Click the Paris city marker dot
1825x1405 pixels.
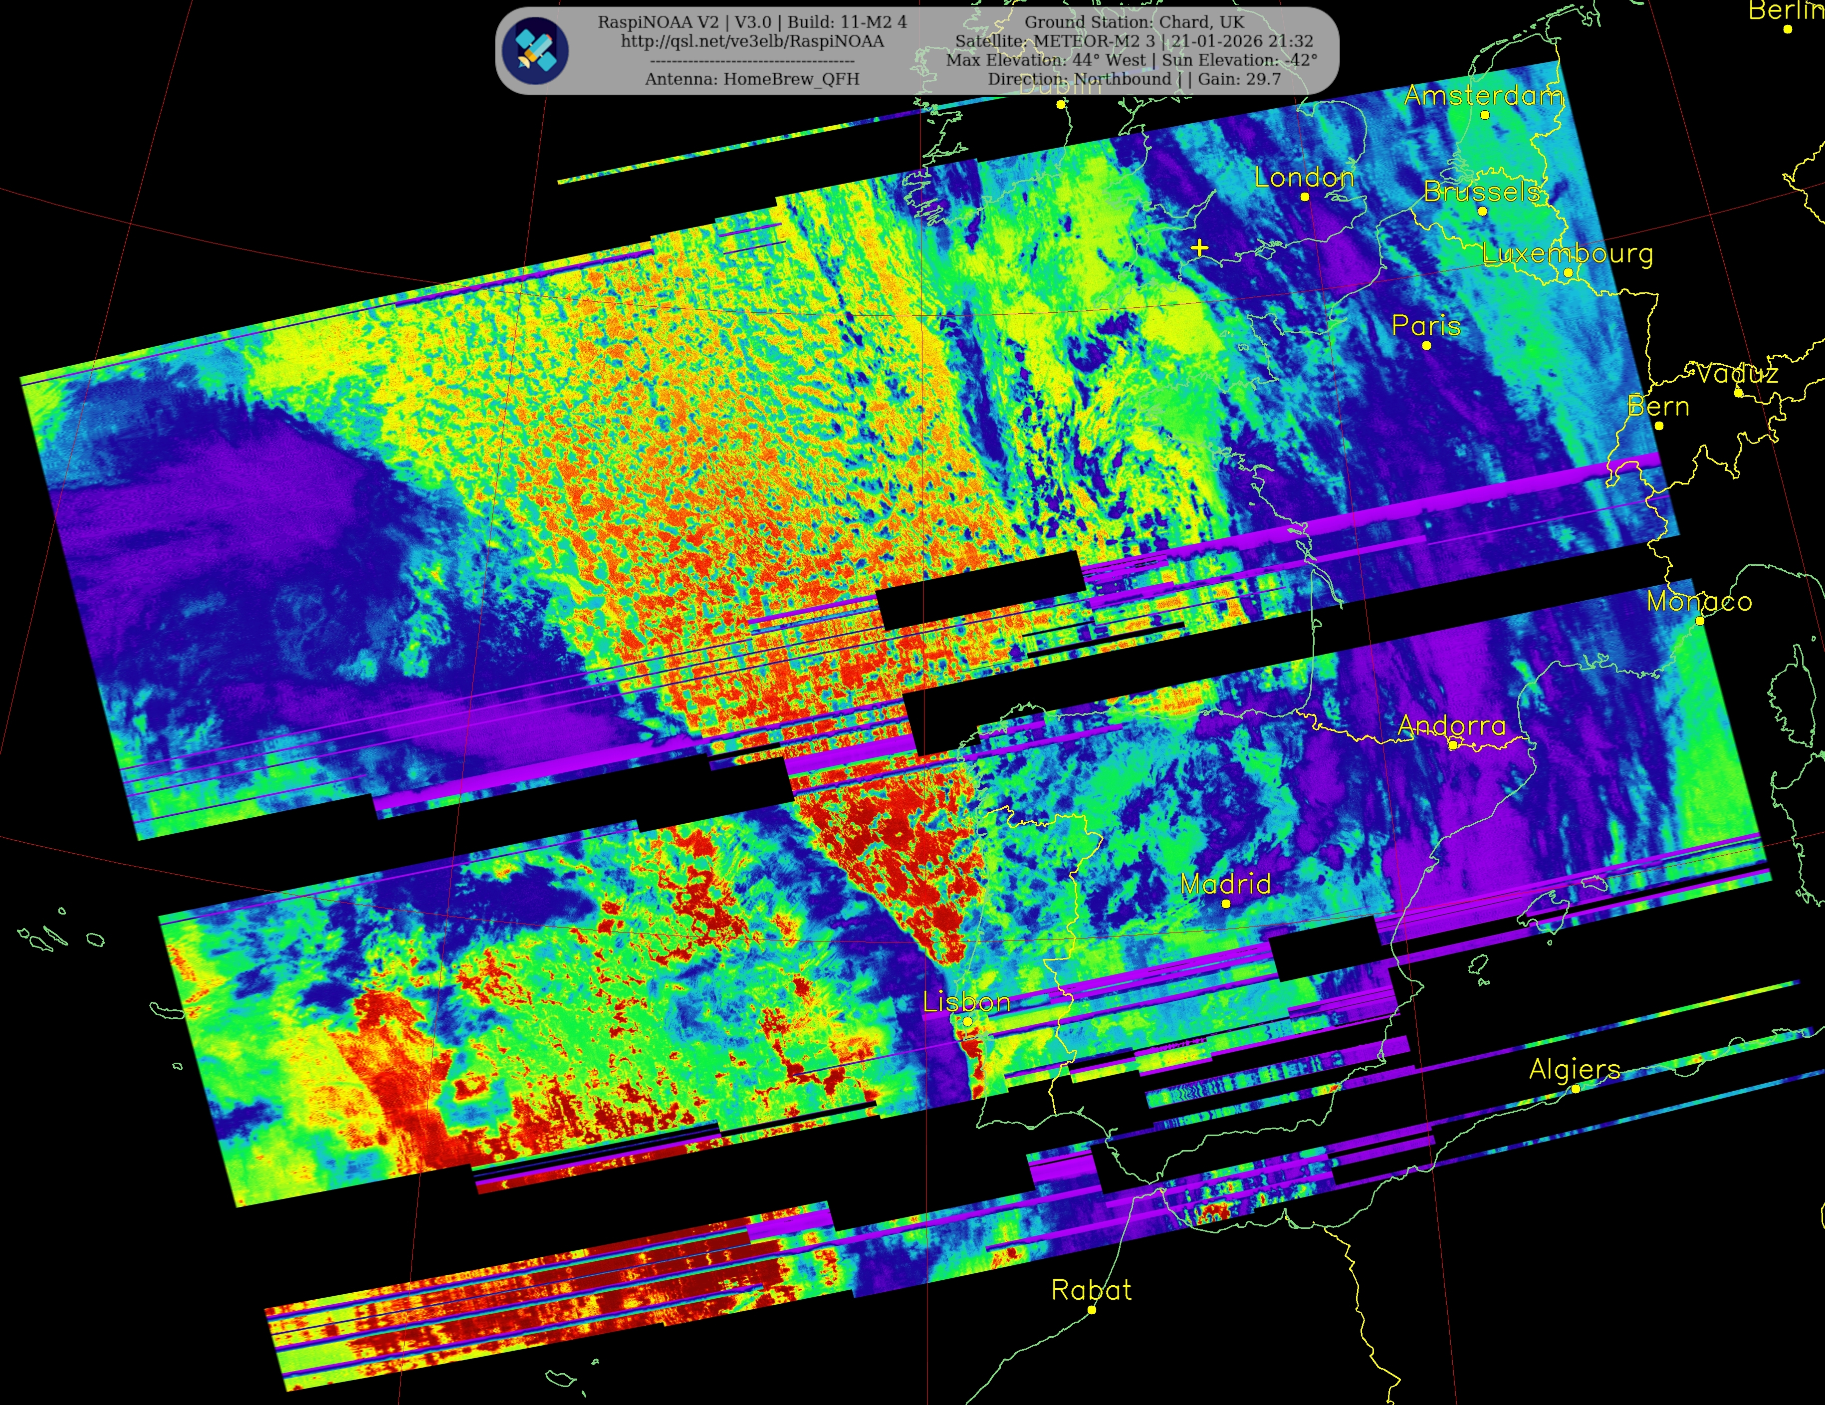1426,345
